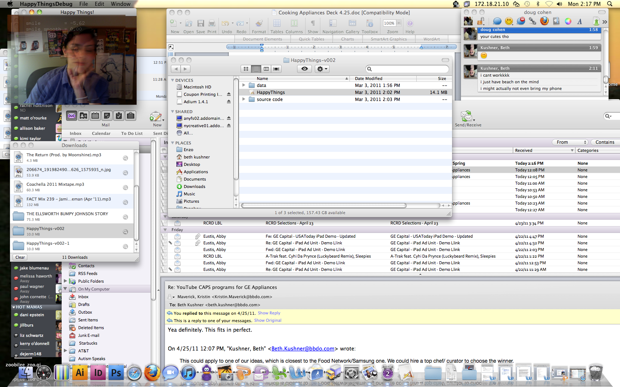Open the Finder action gear dropdown
The width and height of the screenshot is (620, 387).
click(322, 69)
